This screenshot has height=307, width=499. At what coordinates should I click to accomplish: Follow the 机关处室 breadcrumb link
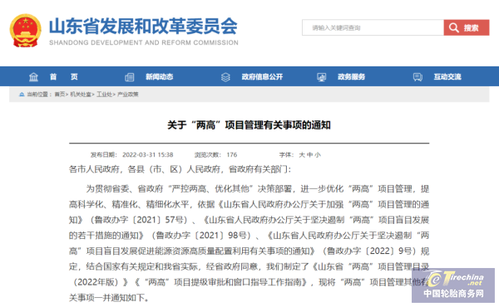point(81,95)
